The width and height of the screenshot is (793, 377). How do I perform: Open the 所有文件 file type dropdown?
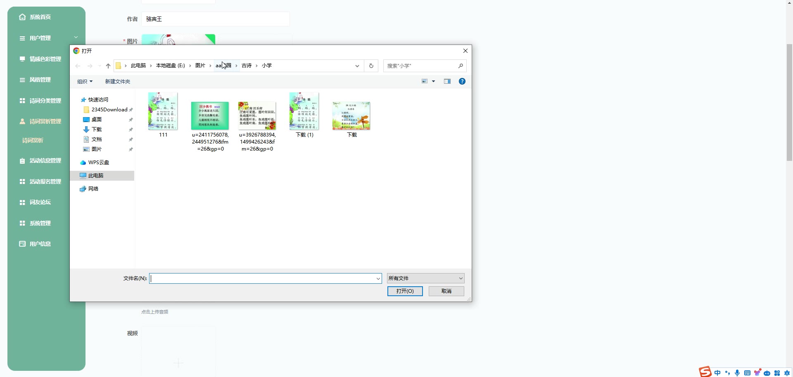425,278
